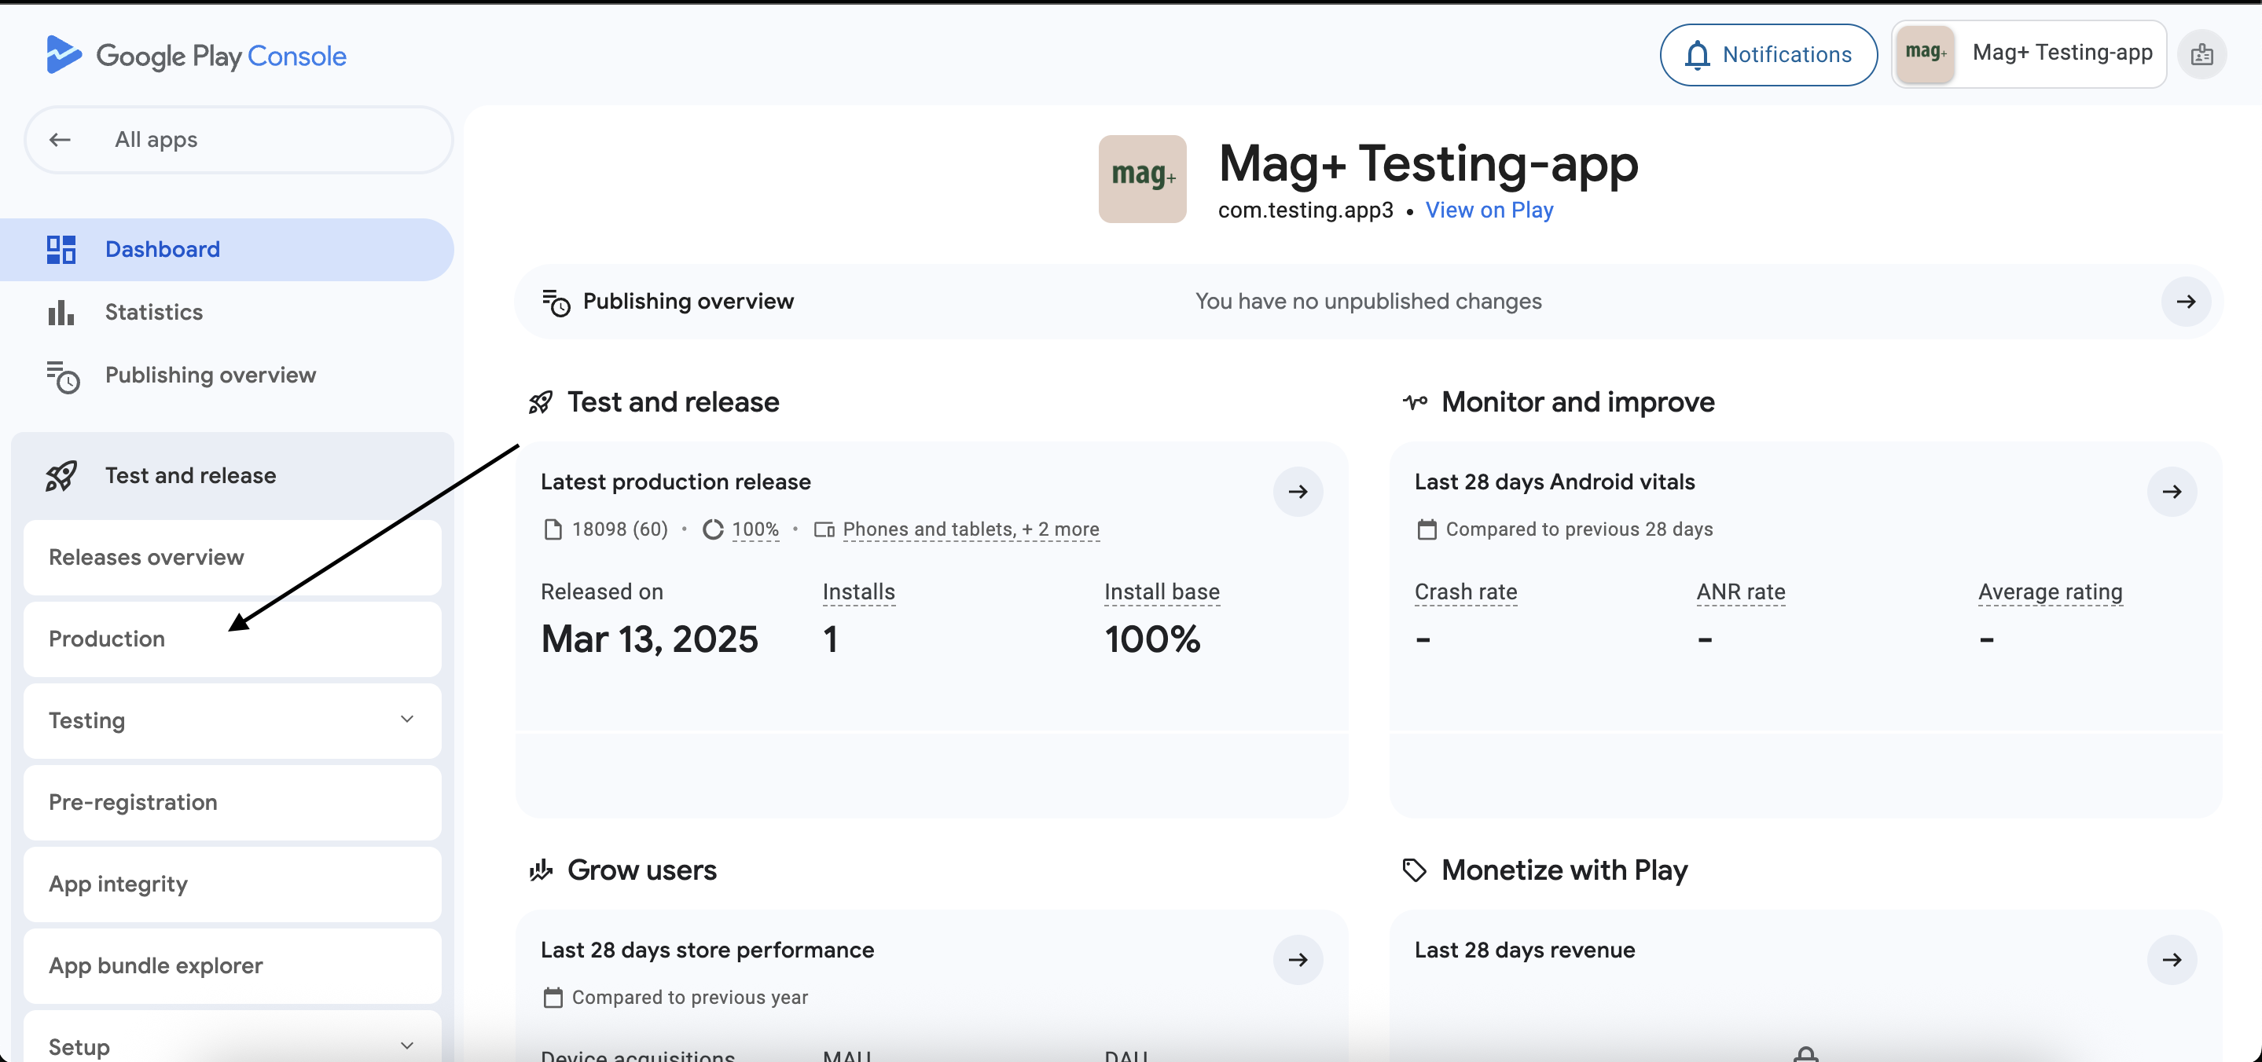2262x1062 pixels.
Task: Open Last 28 days store performance arrow
Action: tap(1298, 960)
